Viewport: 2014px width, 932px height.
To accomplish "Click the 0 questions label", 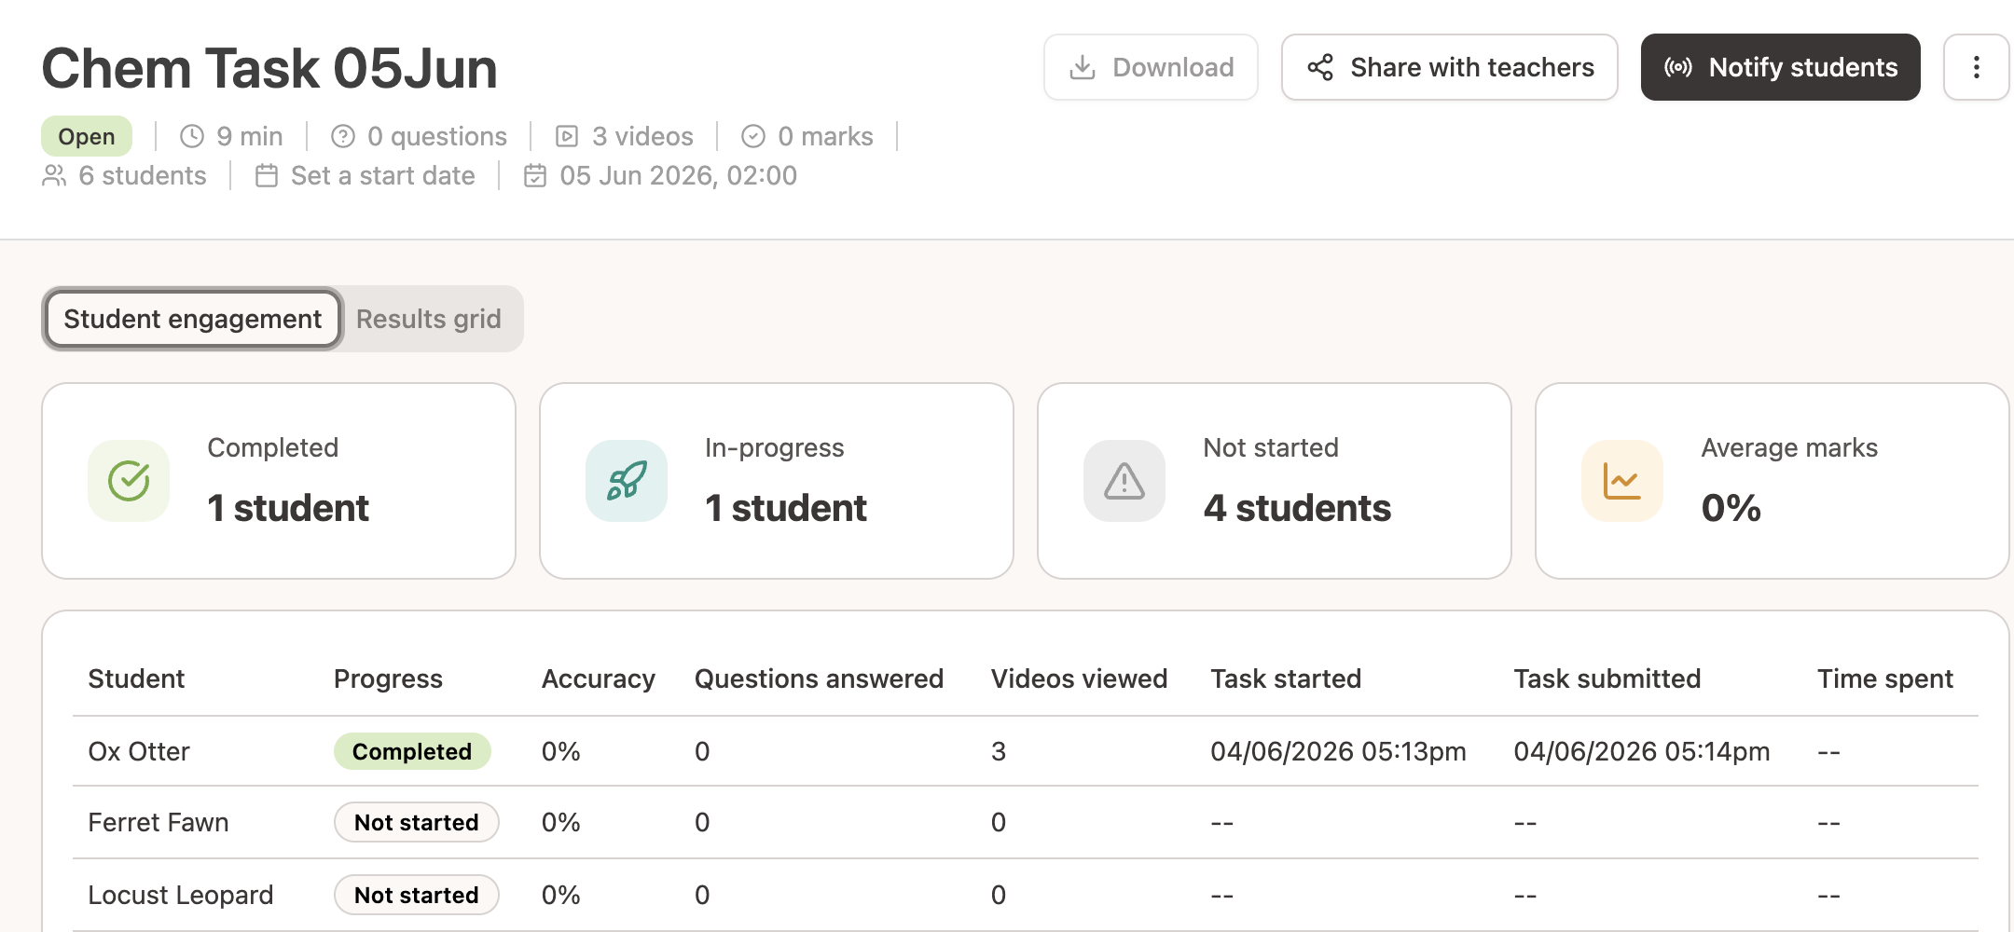I will (x=437, y=137).
